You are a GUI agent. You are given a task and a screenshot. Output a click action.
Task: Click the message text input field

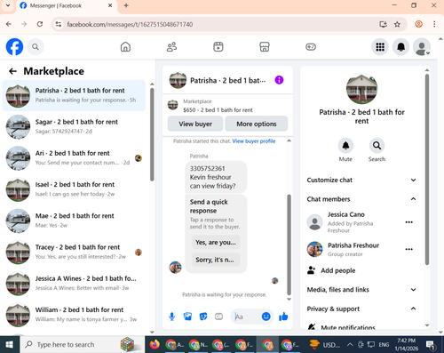[247, 317]
